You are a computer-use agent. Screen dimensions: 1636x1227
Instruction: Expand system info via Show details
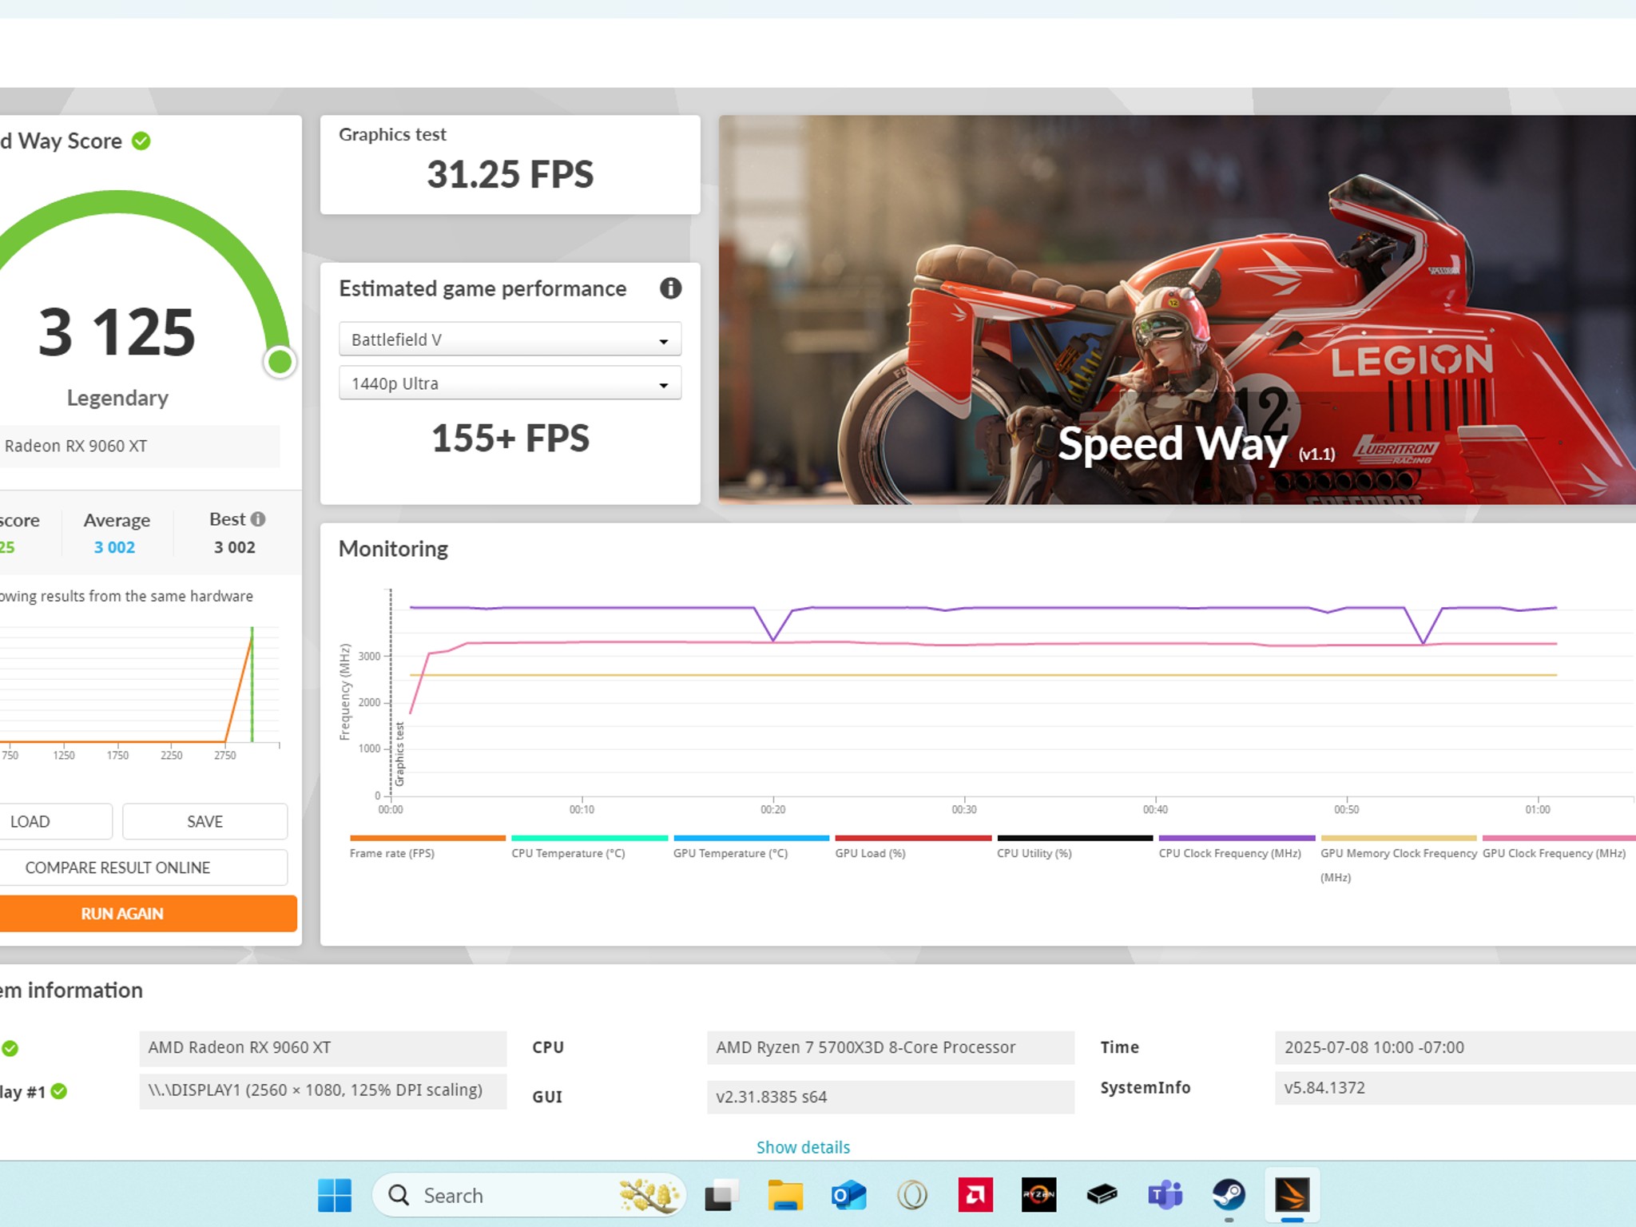tap(803, 1147)
